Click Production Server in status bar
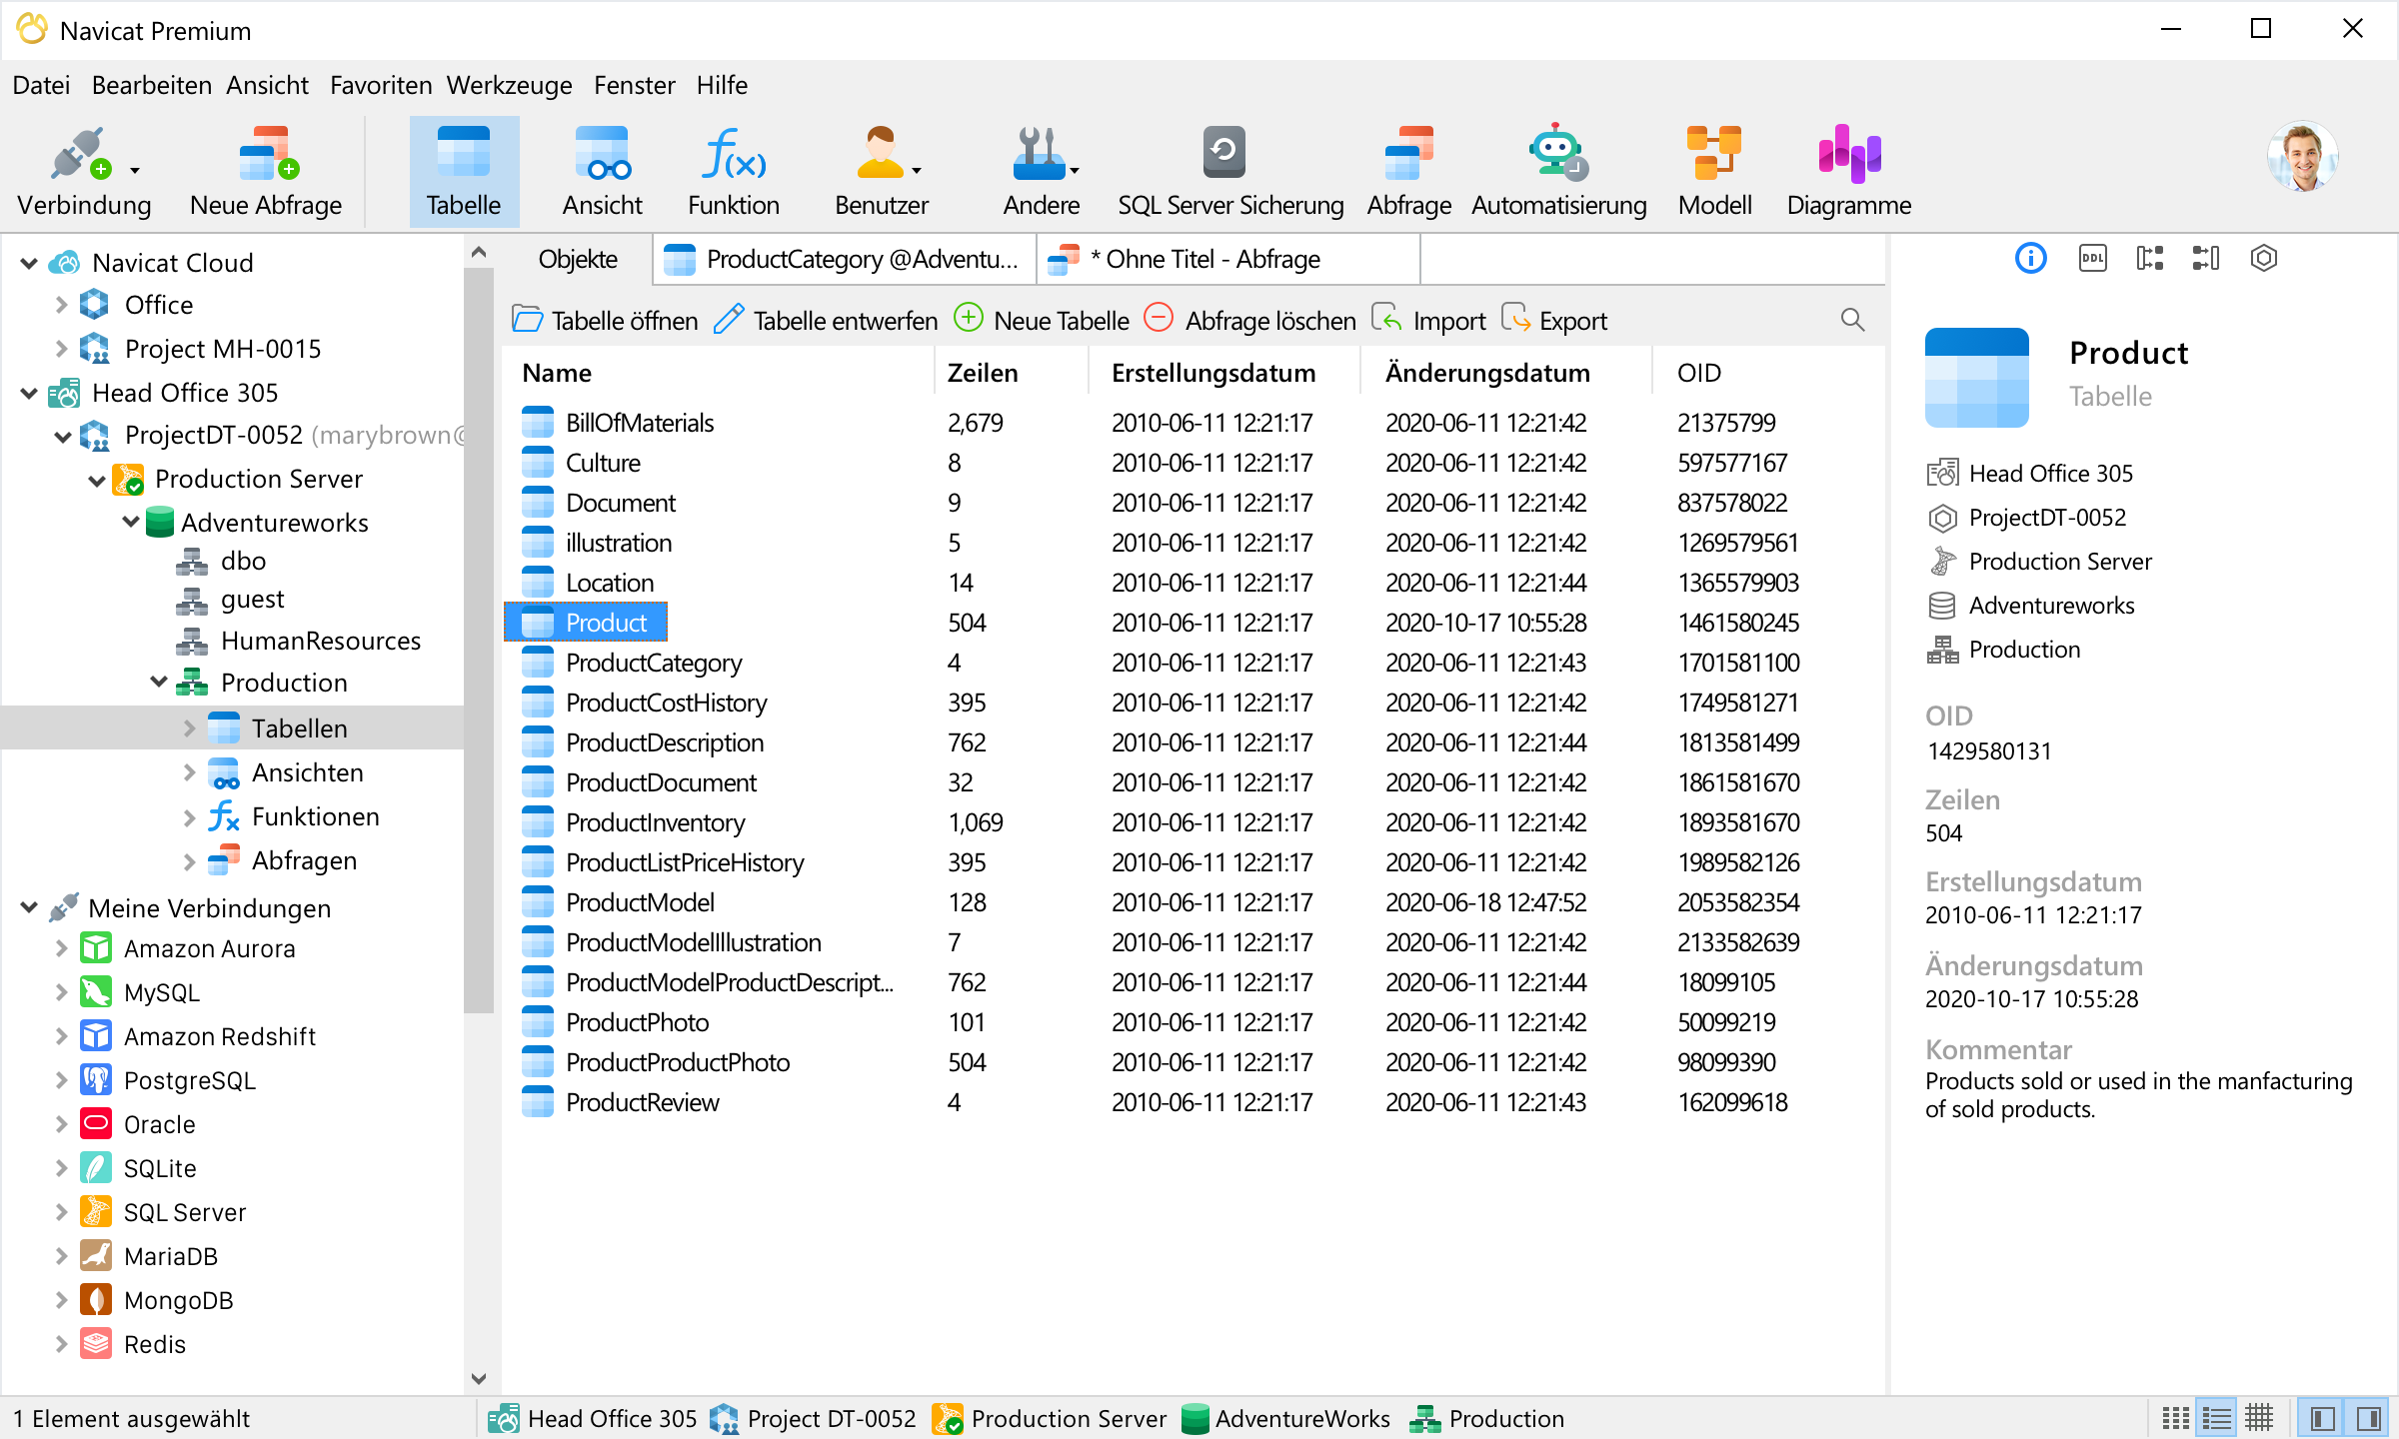 (1050, 1419)
